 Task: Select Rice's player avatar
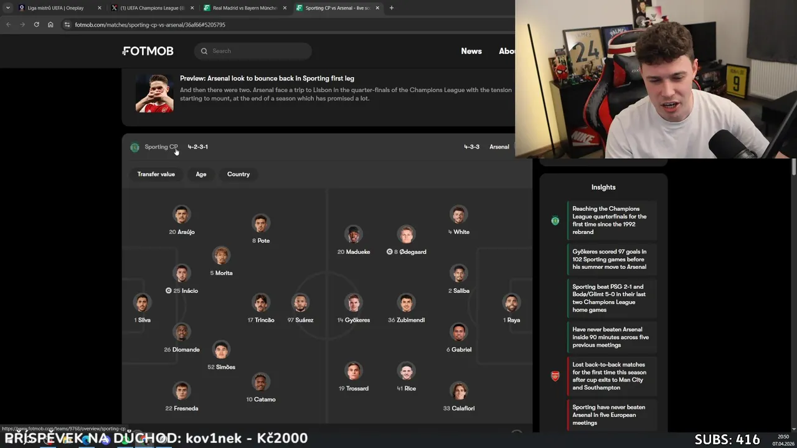tap(406, 371)
